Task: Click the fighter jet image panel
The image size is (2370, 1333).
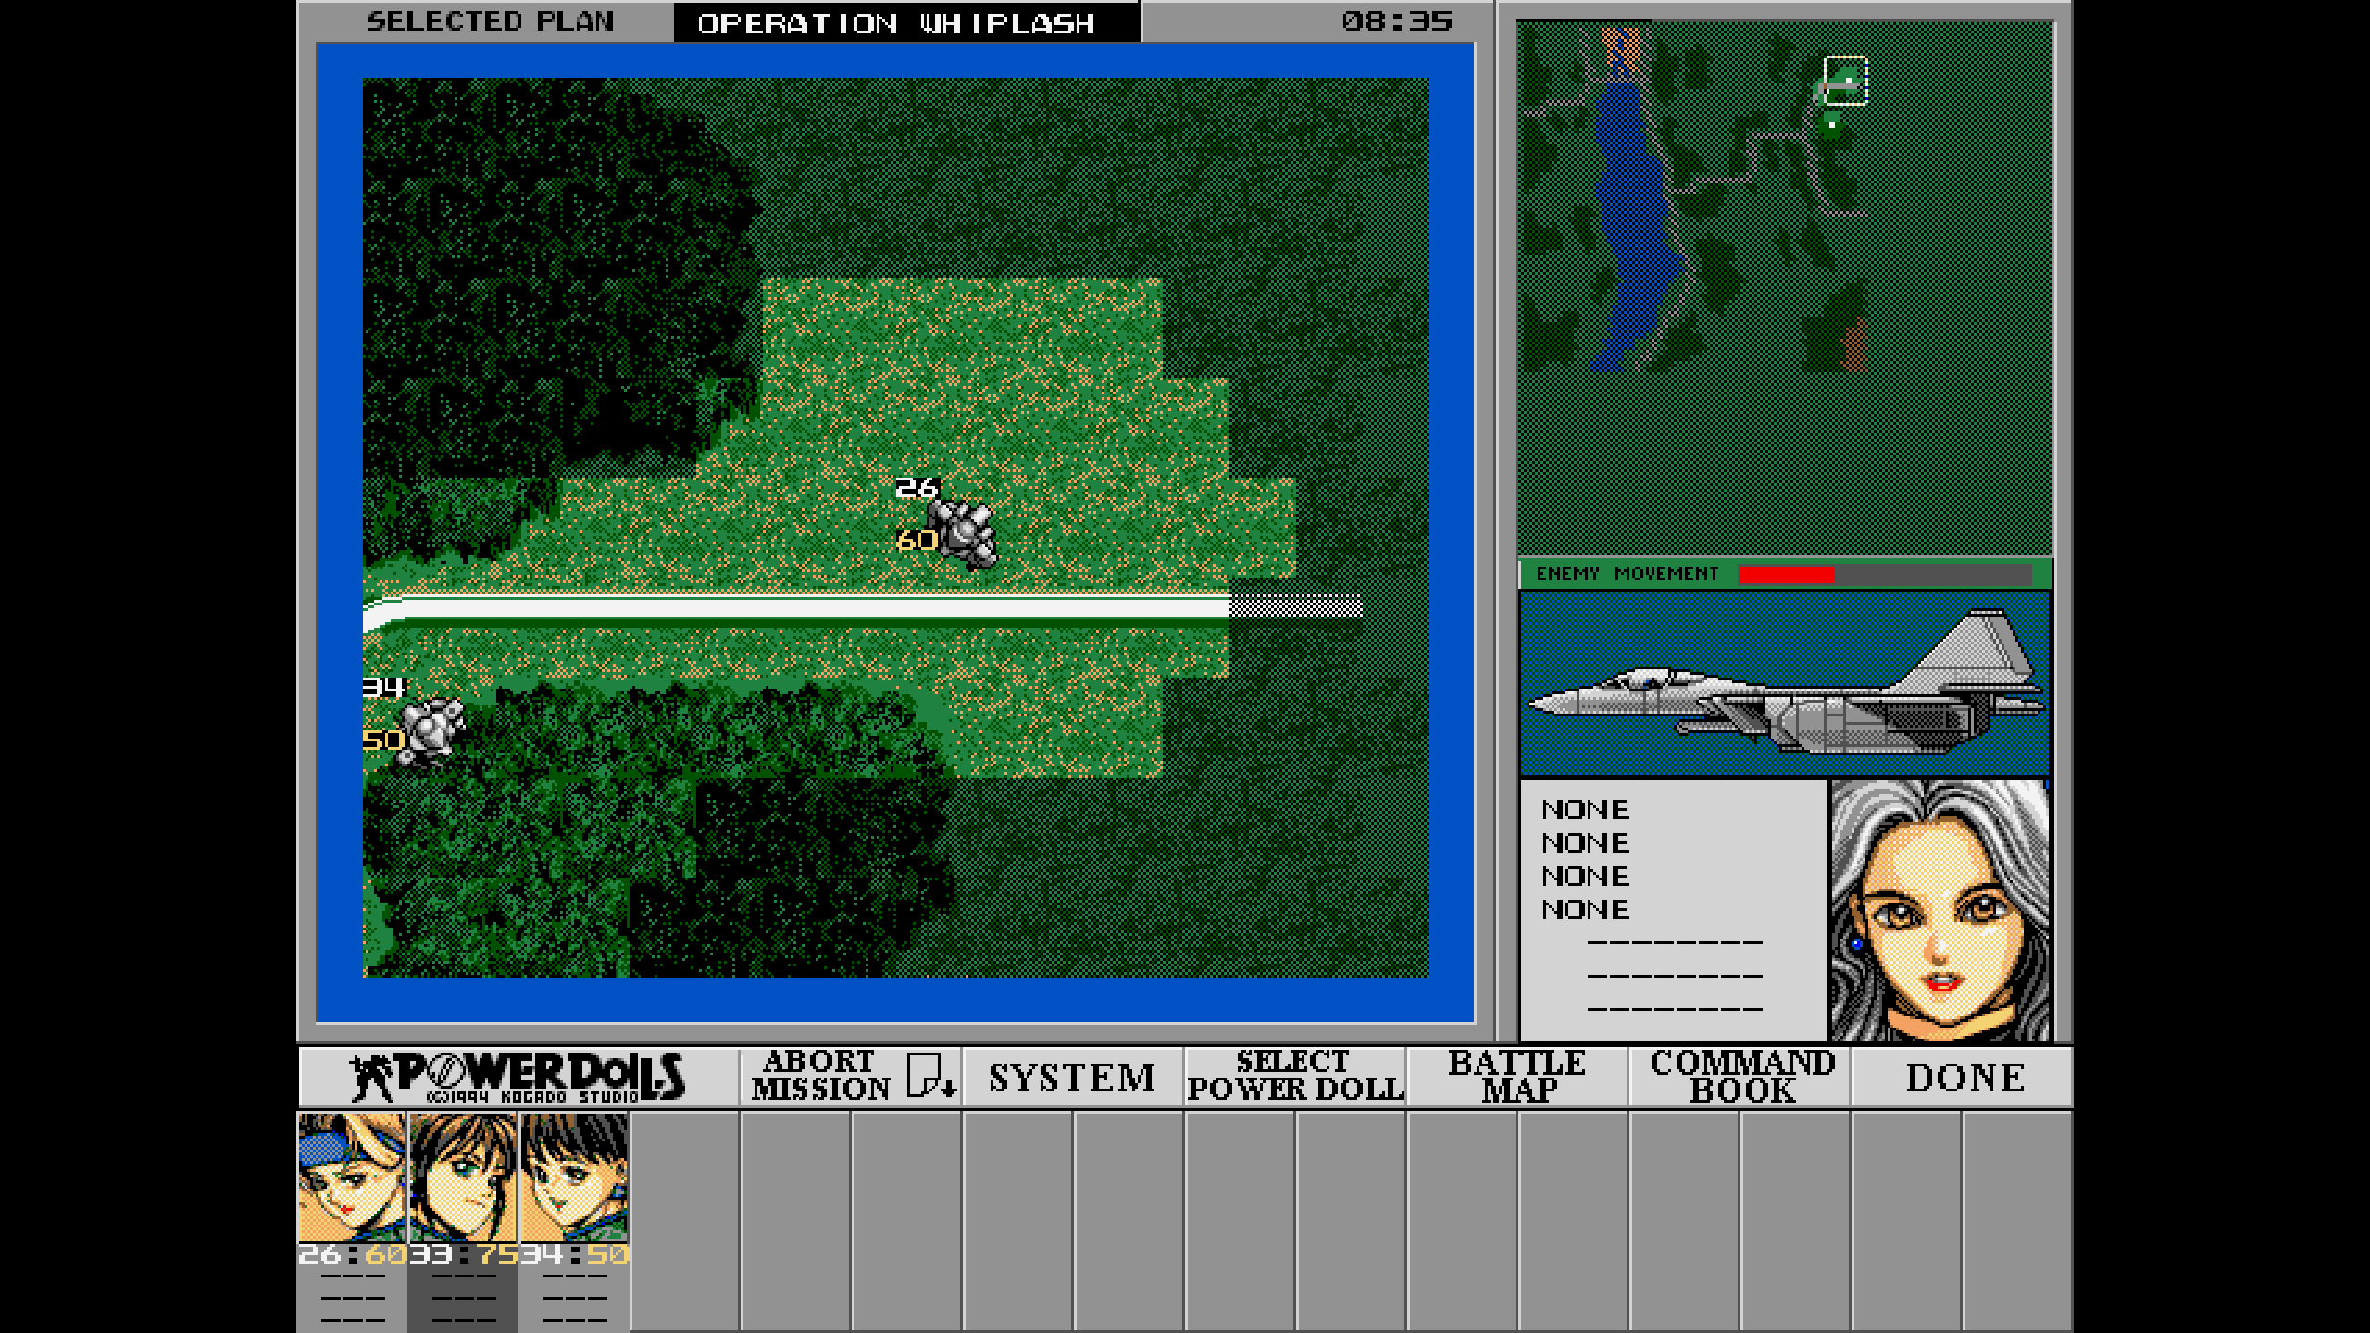Action: coord(1784,685)
